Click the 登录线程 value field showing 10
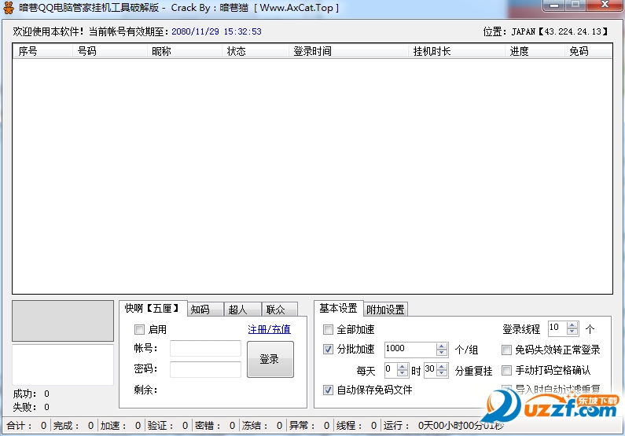 pos(557,328)
